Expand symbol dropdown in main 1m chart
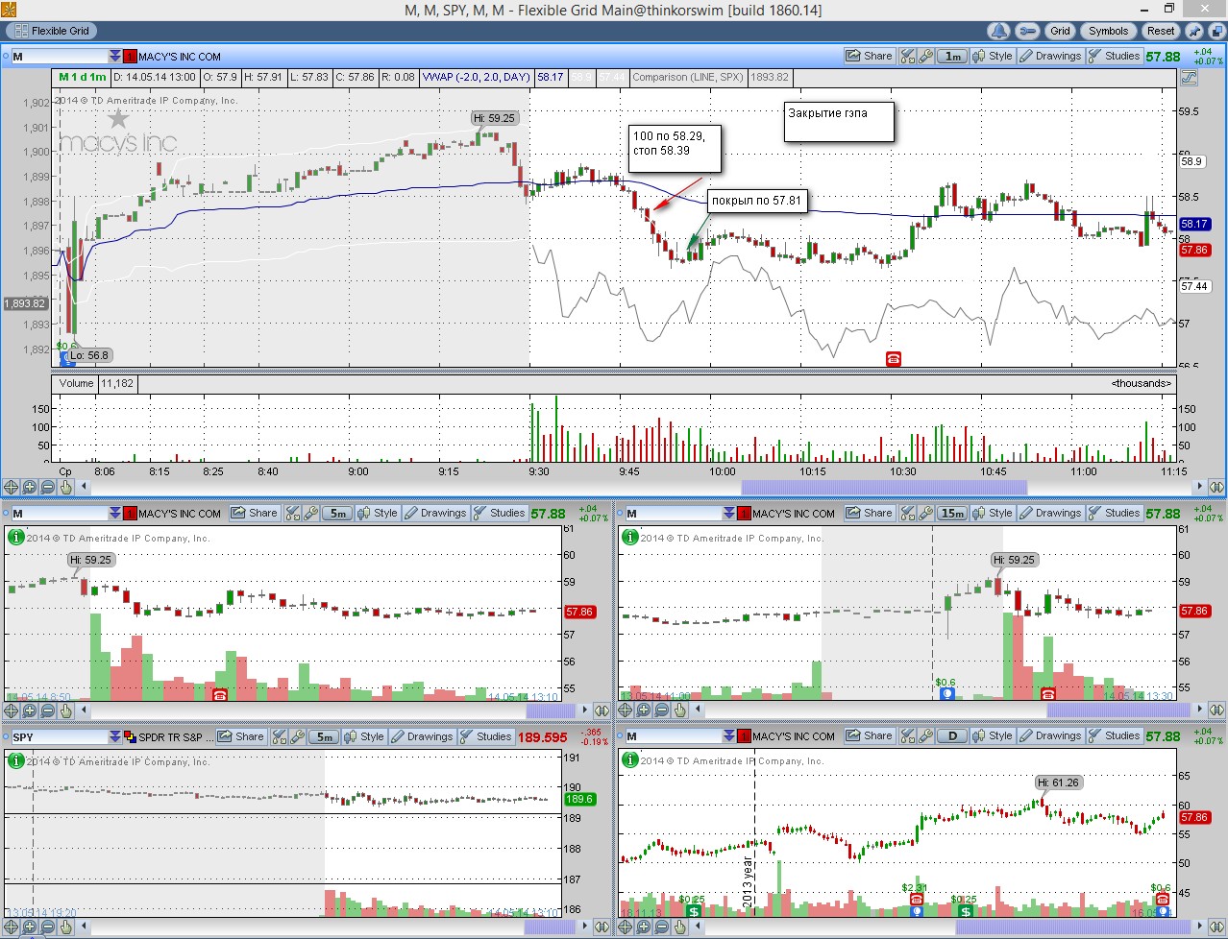The image size is (1228, 939). tap(115, 57)
